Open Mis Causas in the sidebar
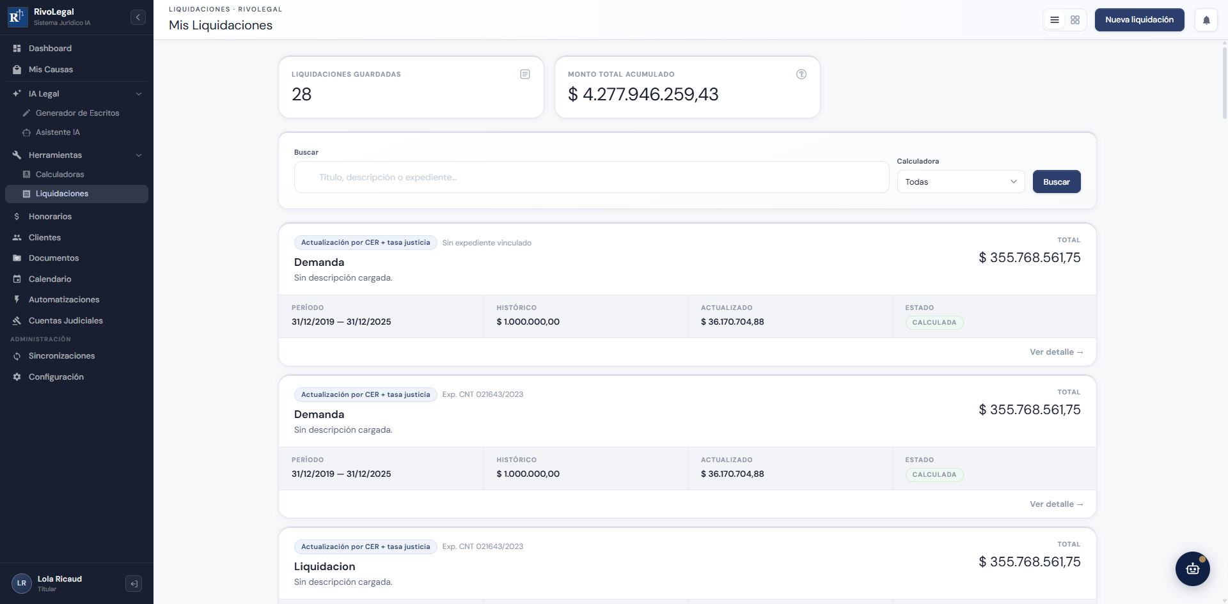Screen dimensions: 1228x604 tap(77, 70)
